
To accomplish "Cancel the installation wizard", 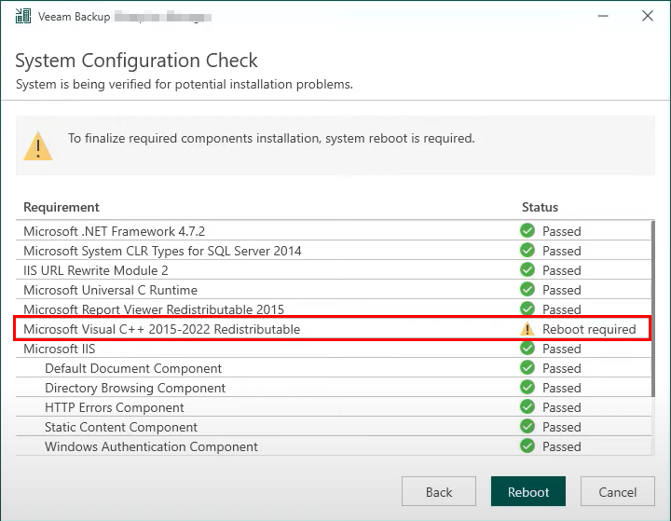I will [618, 491].
